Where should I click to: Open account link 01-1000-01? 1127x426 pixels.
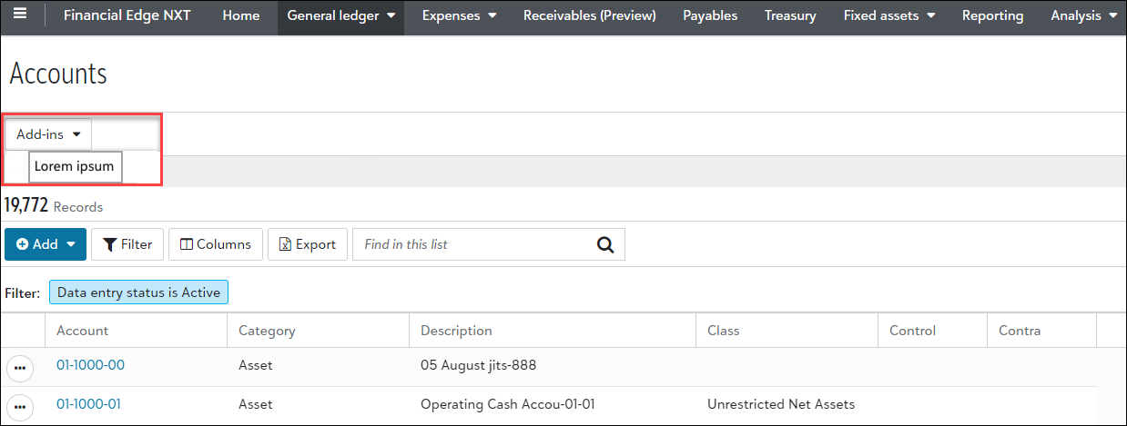(88, 404)
